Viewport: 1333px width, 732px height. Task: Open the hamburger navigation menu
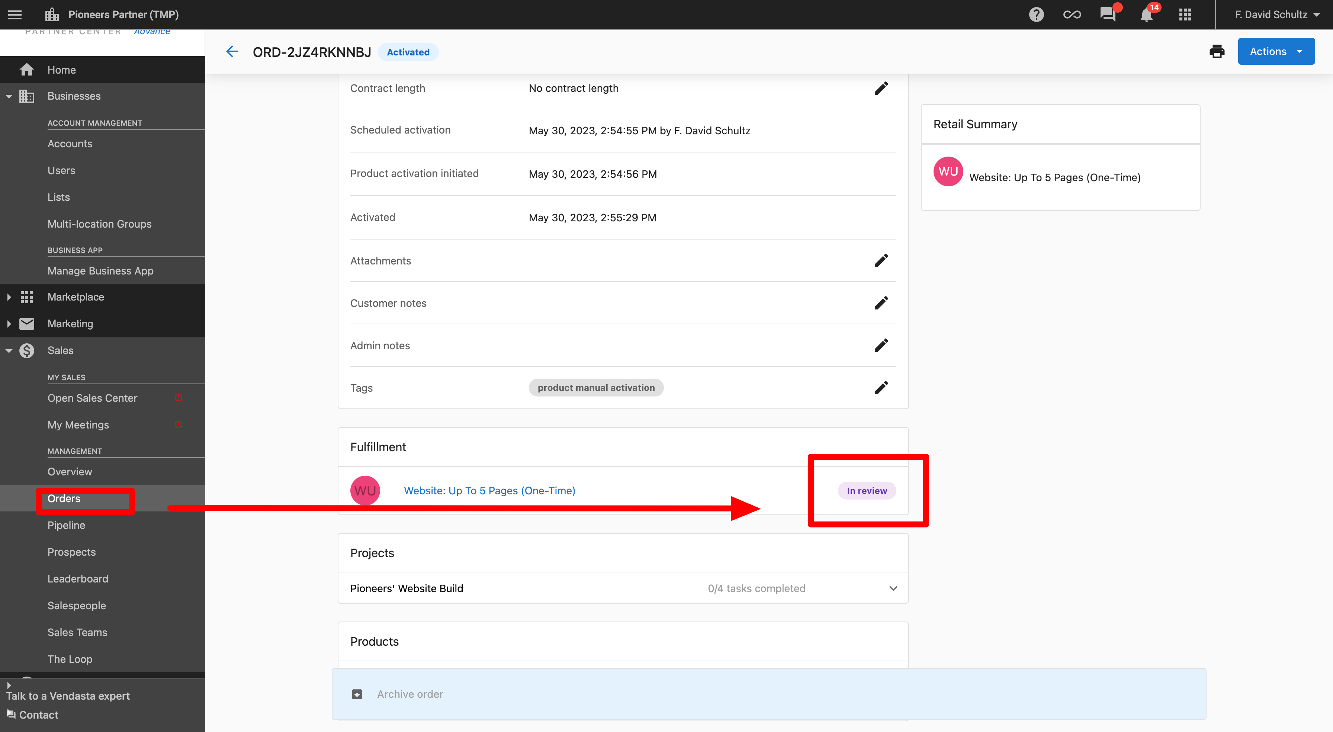pos(15,14)
